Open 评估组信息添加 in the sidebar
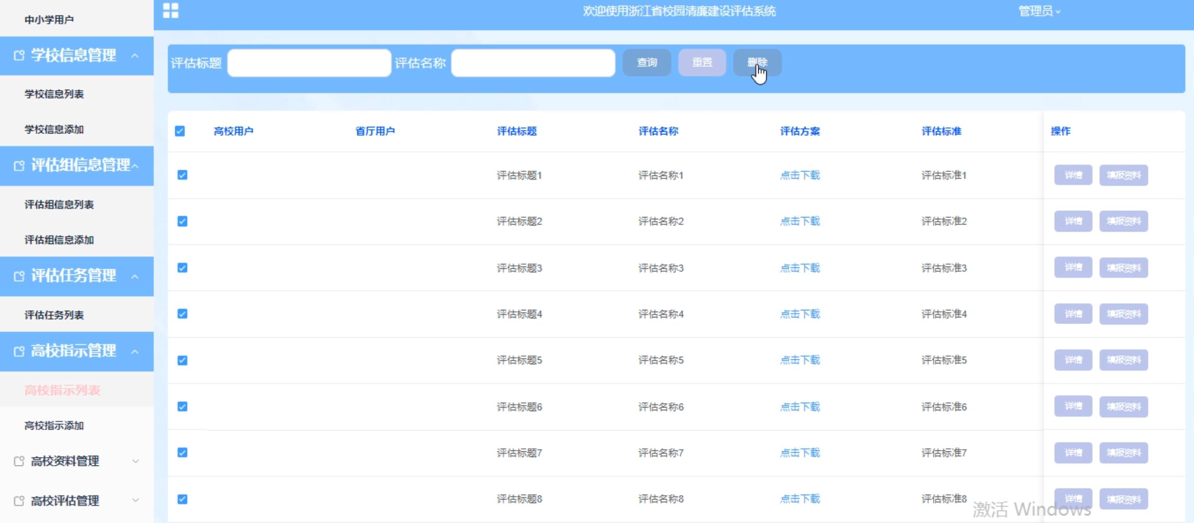Viewport: 1194px width, 523px height. point(59,240)
